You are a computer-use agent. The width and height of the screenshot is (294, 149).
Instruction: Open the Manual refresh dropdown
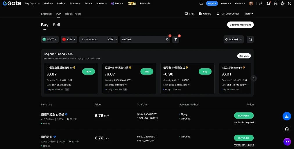pos(234,39)
